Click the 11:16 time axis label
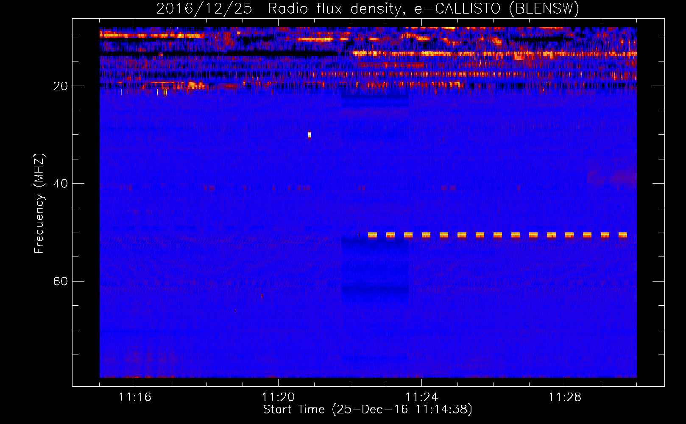Screen dimensions: 686x424 click(x=135, y=397)
